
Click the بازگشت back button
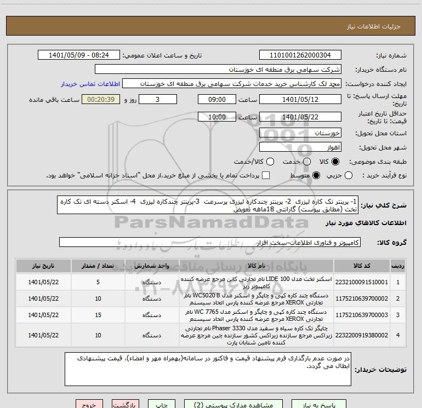point(126,404)
